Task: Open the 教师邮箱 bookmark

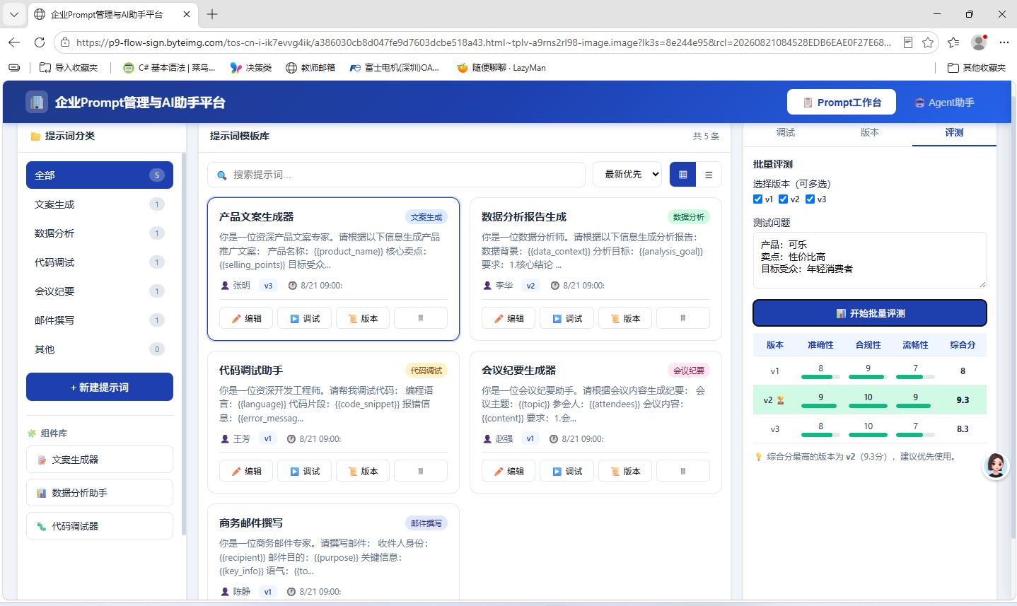Action: 310,68
